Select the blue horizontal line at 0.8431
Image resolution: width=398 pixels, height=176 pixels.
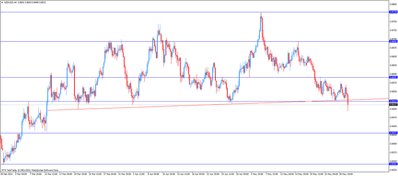(x=194, y=133)
